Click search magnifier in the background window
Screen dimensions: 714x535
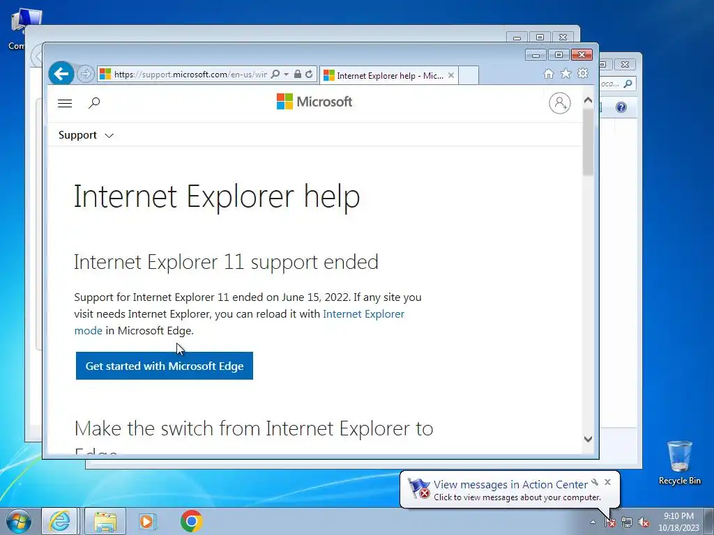click(x=628, y=84)
